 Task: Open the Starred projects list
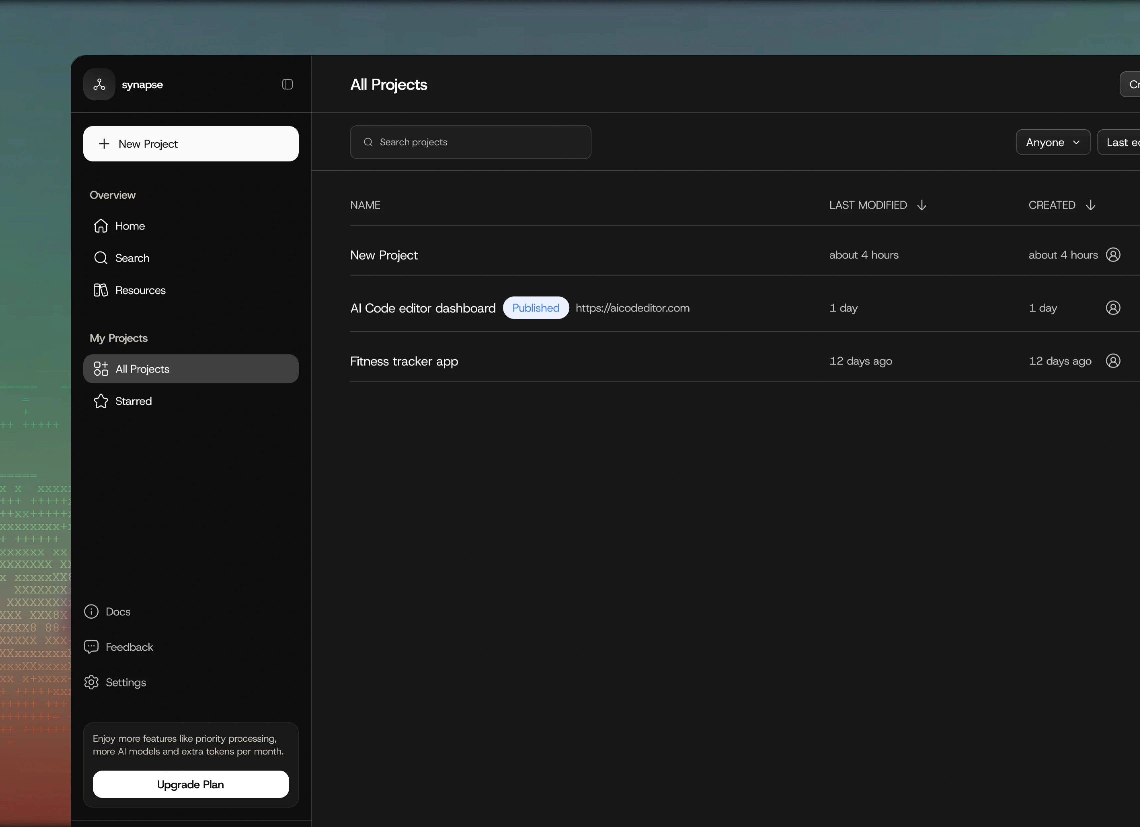coord(191,401)
